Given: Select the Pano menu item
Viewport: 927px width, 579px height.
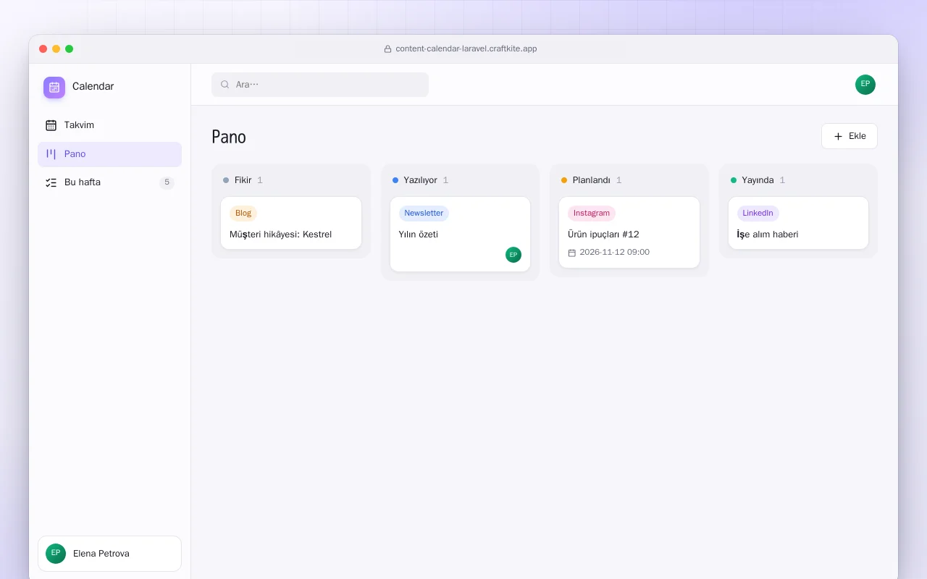Looking at the screenshot, I should click(109, 154).
